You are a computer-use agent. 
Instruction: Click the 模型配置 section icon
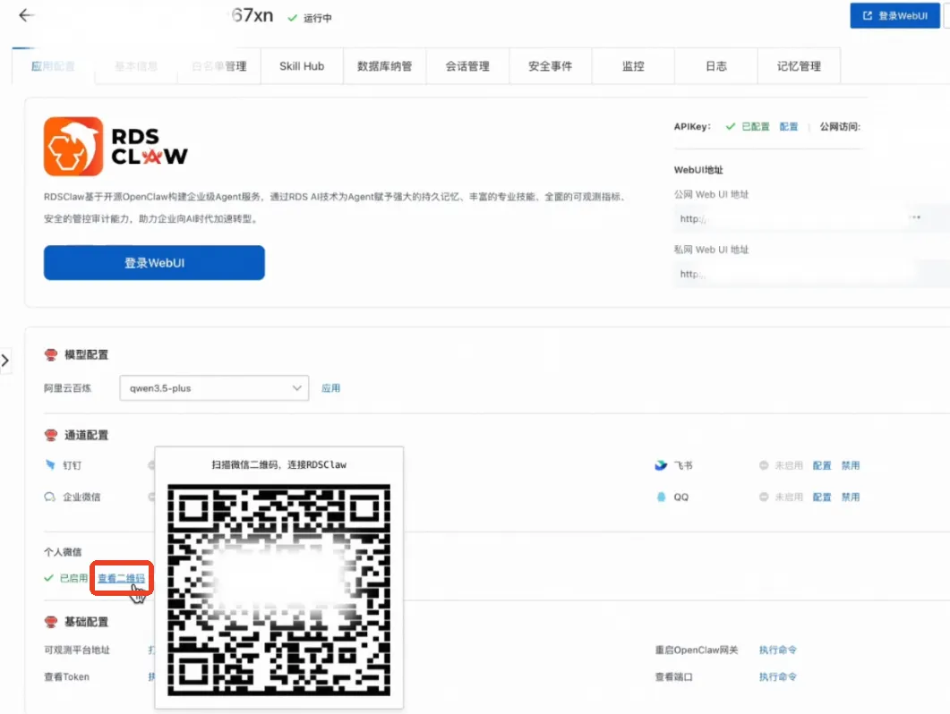[51, 355]
